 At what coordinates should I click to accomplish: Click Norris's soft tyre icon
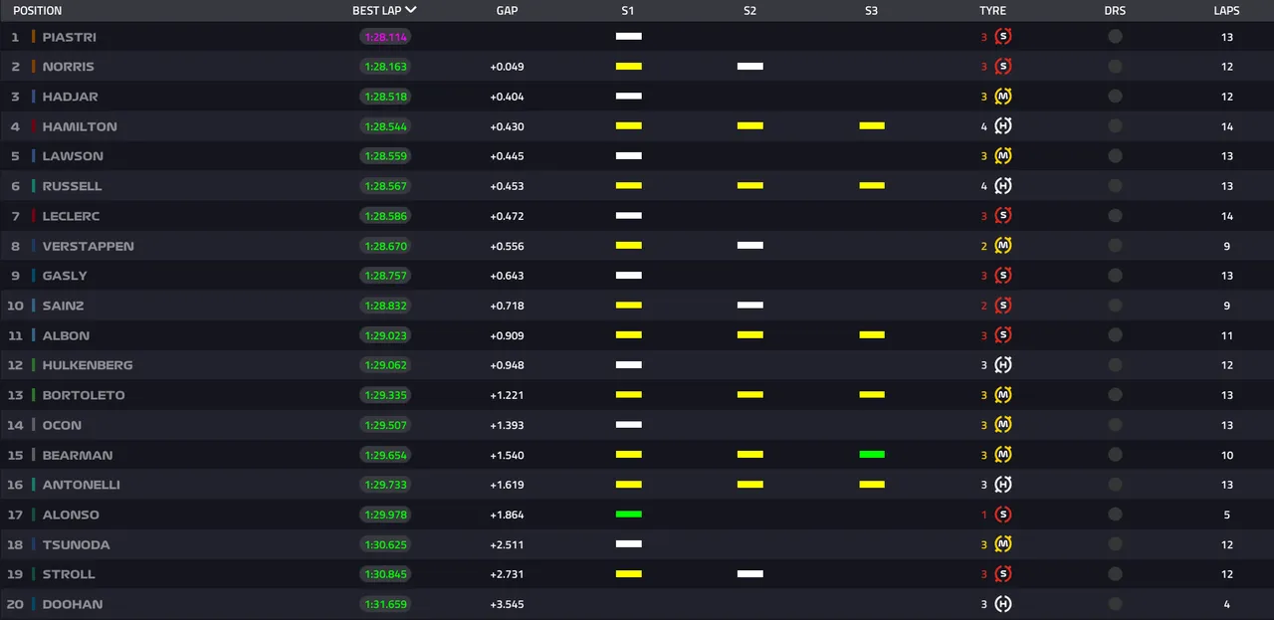point(1003,67)
